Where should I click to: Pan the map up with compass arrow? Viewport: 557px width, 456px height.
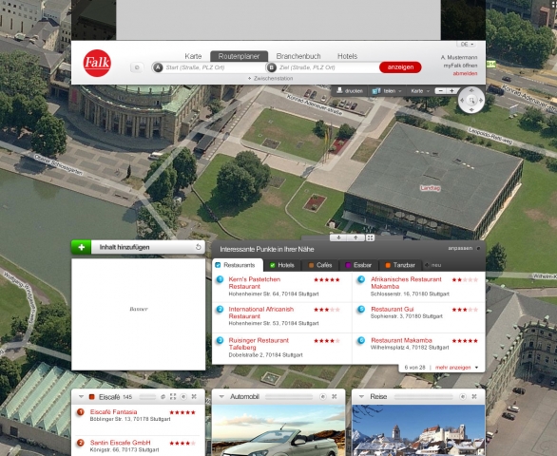pos(471,91)
